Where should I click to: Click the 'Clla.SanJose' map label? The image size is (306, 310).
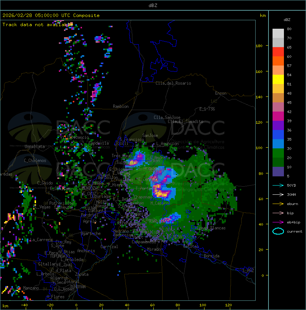[x=167, y=117]
